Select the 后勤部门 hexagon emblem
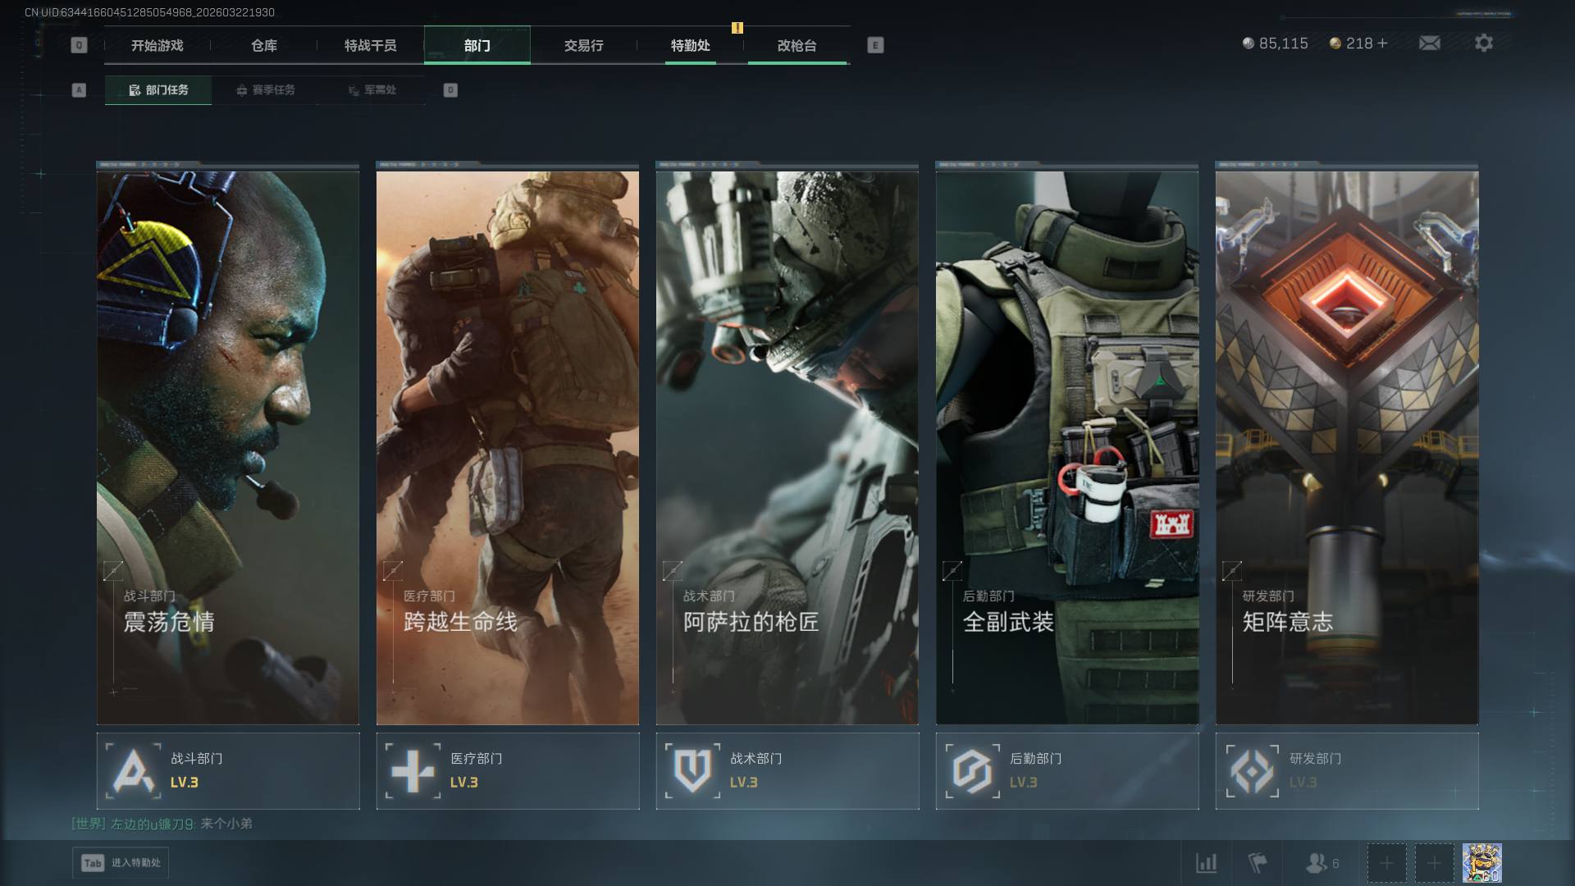Viewport: 1575px width, 886px height. (972, 771)
